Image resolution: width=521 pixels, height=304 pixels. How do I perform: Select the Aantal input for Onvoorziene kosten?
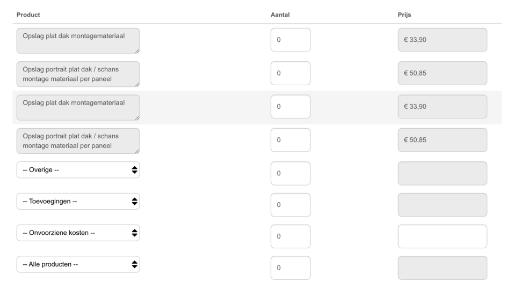click(290, 236)
